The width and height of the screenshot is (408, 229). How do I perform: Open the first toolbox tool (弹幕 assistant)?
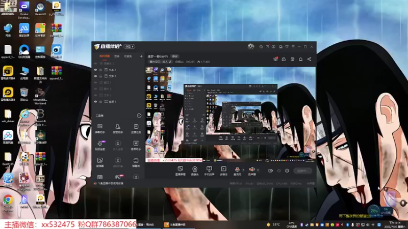click(100, 129)
